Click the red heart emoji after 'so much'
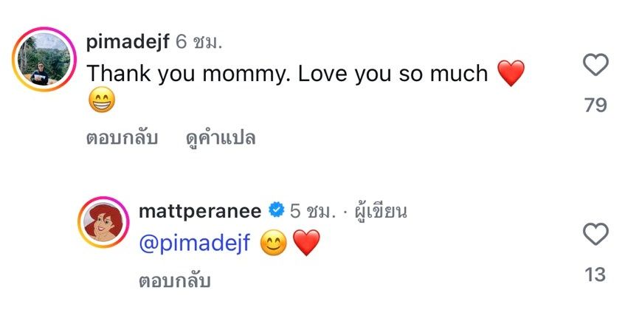642x318 pixels. tap(511, 74)
